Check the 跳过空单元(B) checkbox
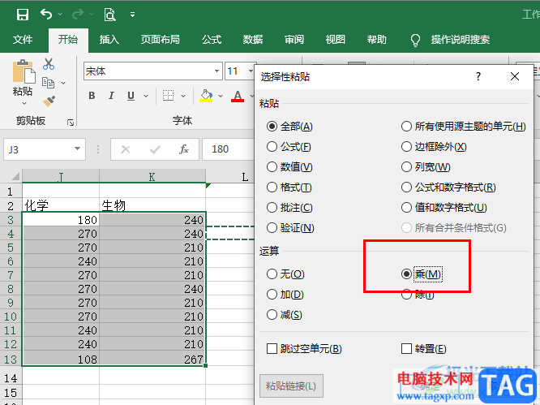540x405 pixels. pyautogui.click(x=272, y=348)
